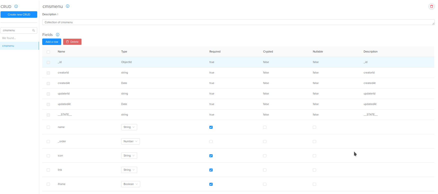Screen dimensions: 438x194
Task: Toggle the select-all checkbox in table header
Action: pos(48,52)
